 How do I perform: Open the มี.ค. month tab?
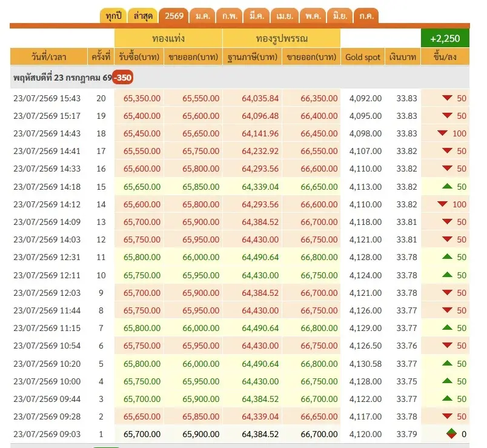[257, 16]
